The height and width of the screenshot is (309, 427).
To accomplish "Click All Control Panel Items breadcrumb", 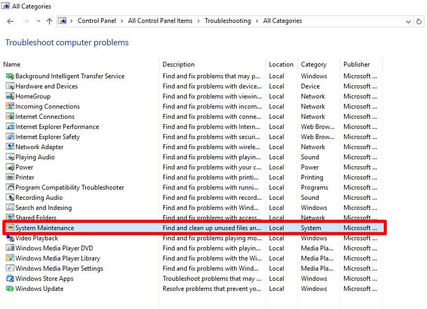I will (160, 21).
